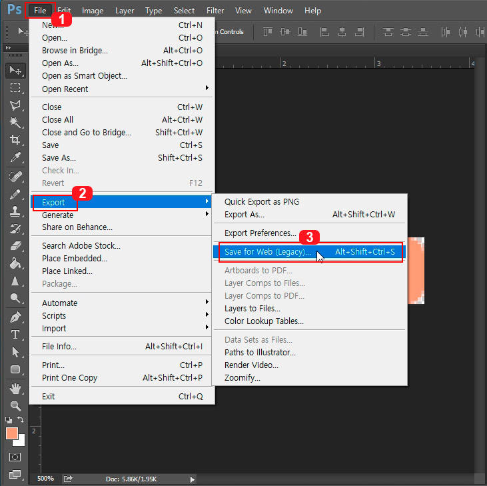
Task: Select the Move tool in toolbox
Action: [15, 71]
